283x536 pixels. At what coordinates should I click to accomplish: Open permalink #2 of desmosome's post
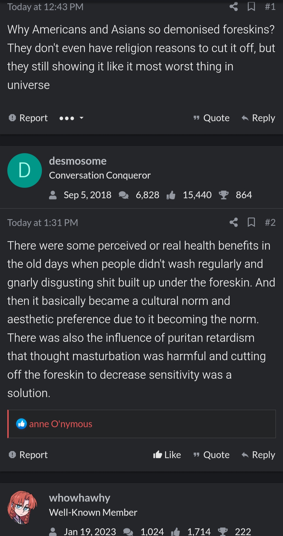point(270,222)
